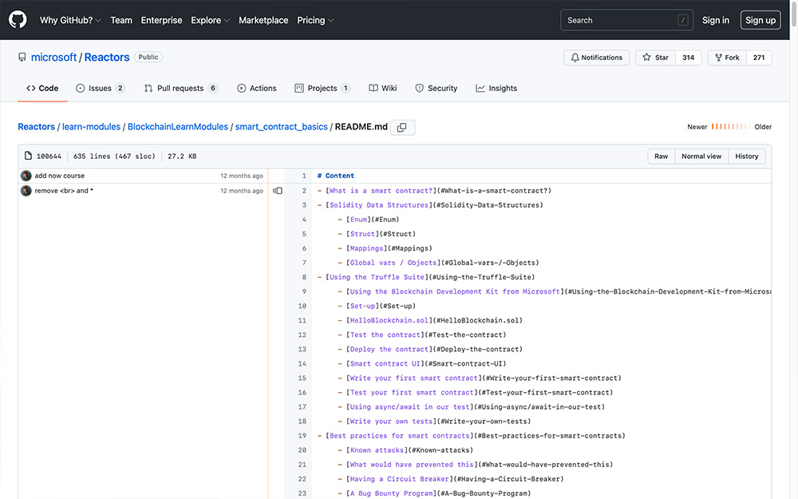This screenshot has height=499, width=798.
Task: Open the Insights tab
Action: pyautogui.click(x=496, y=88)
